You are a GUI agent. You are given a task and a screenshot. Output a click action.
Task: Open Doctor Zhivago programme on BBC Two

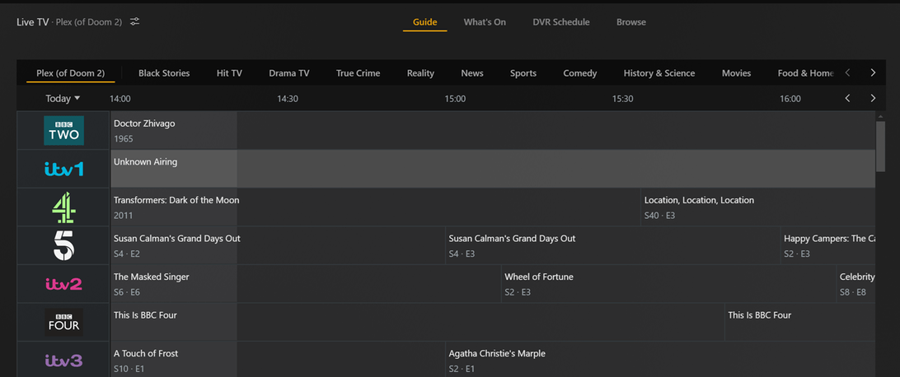[x=493, y=131]
